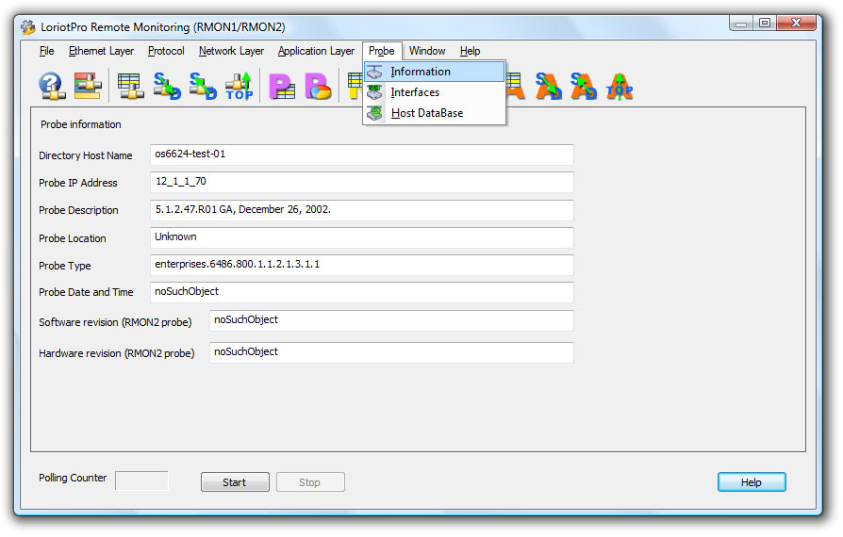Screen dimensions: 843x537
Task: Open Host DataBase from the Probe menu
Action: pyautogui.click(x=426, y=113)
